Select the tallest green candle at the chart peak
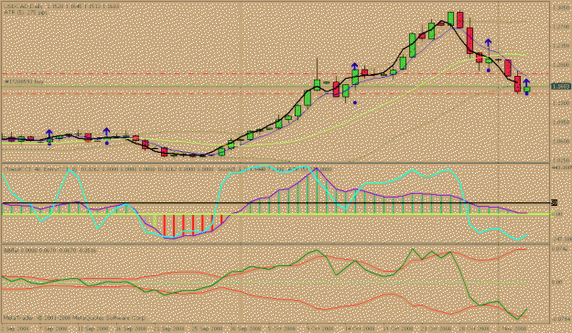The width and height of the screenshot is (572, 333). click(450, 18)
